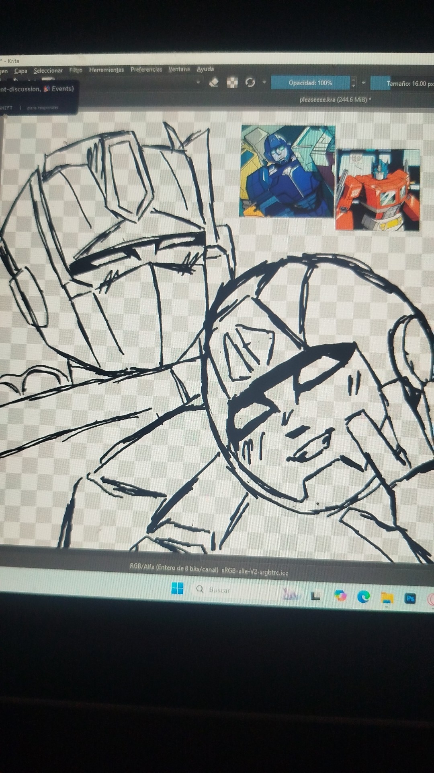The image size is (434, 773).
Task: Expand the dropdown arrow after the Opacidad slider
Action: 363,83
